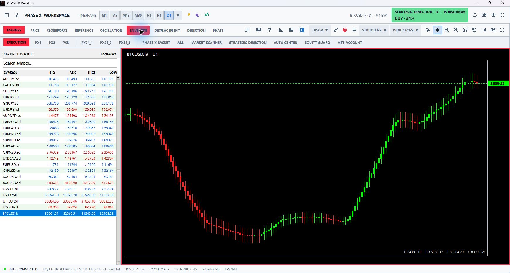Viewport: 510px width, 273px height.
Task: Switch to the EQUITY GUARD tab
Action: 317,43
